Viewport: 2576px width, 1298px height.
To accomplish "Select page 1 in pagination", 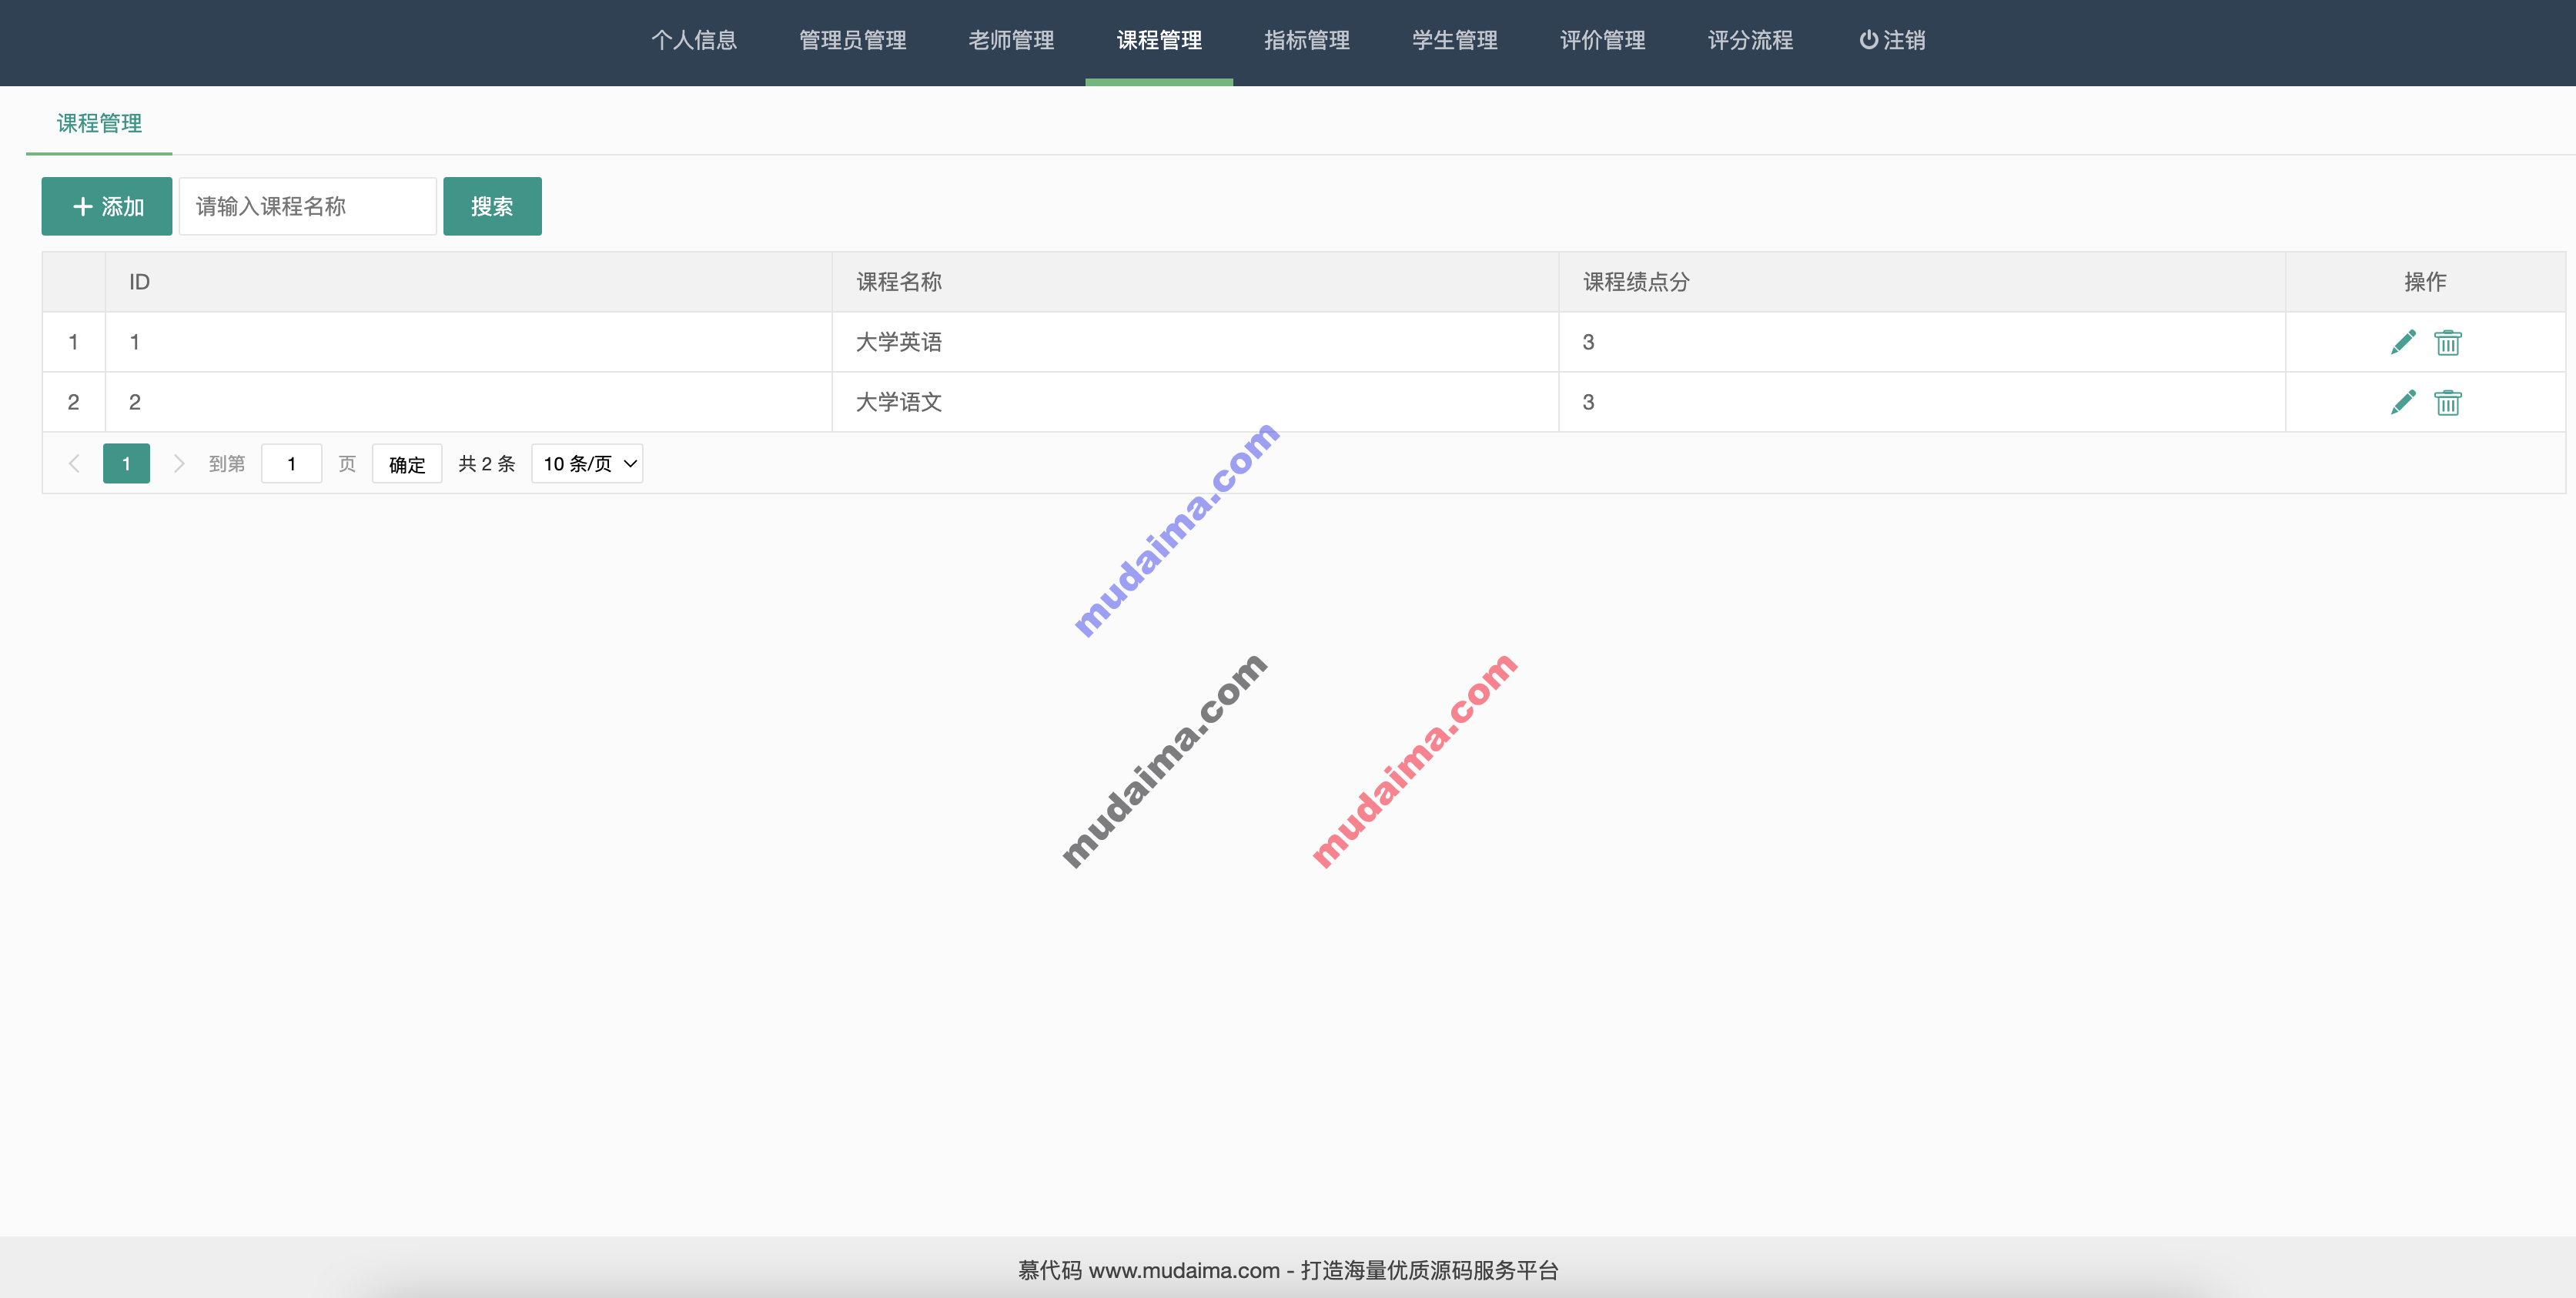I will [126, 463].
